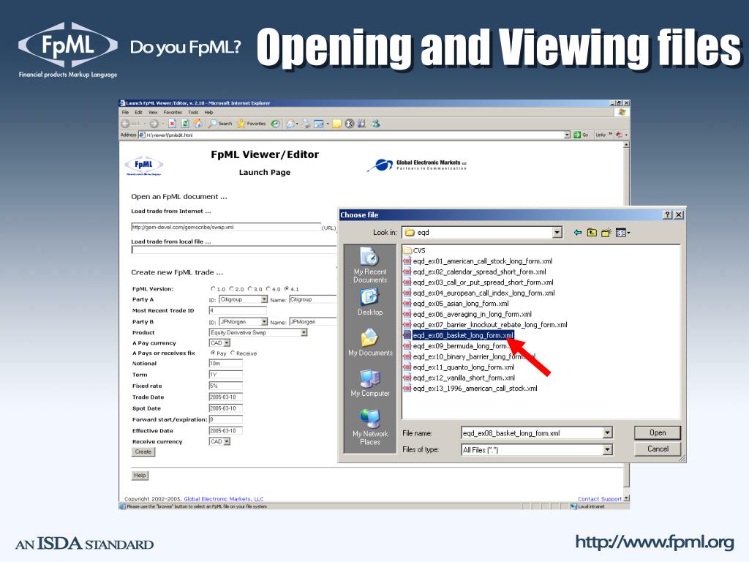
Task: Click the Create button
Action: coord(143,452)
